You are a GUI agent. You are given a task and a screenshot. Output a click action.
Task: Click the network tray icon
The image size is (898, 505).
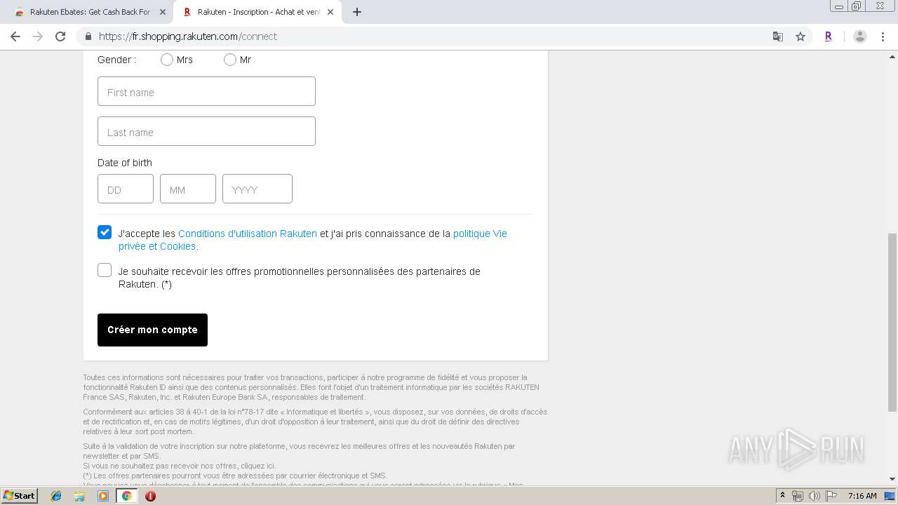tap(798, 496)
